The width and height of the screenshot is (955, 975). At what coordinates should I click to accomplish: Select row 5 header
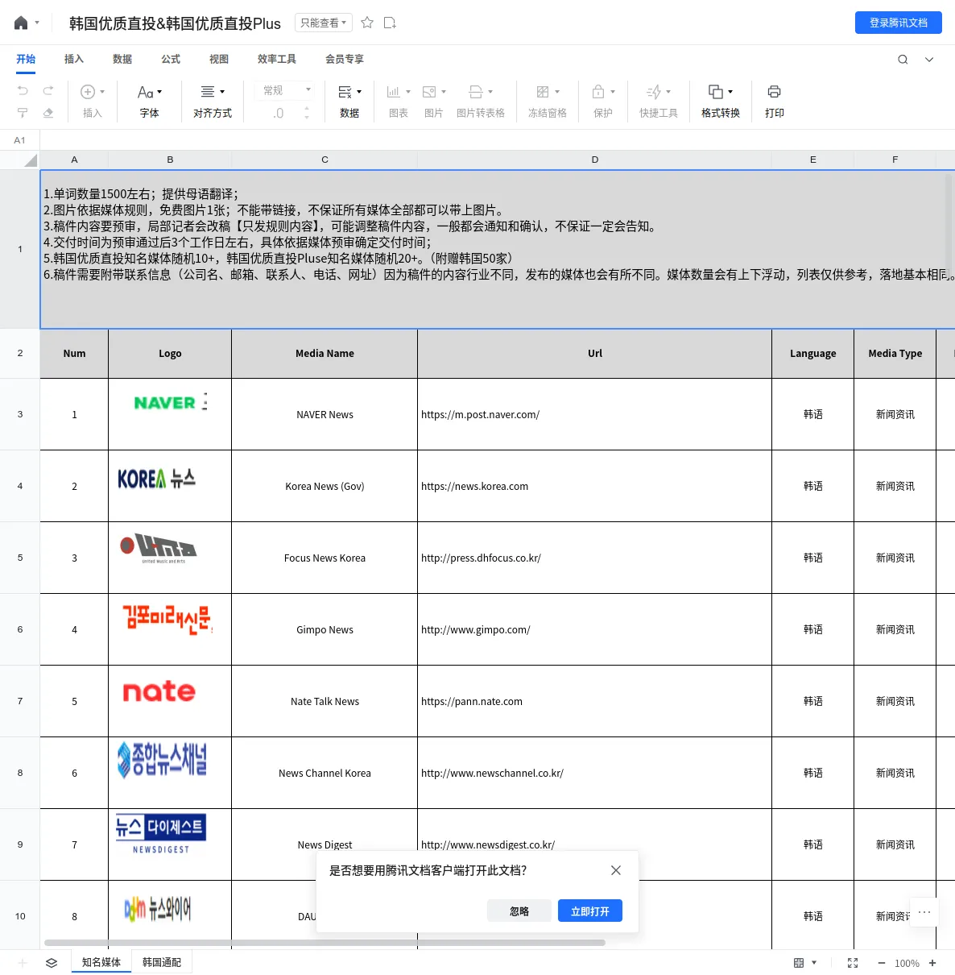pyautogui.click(x=20, y=558)
